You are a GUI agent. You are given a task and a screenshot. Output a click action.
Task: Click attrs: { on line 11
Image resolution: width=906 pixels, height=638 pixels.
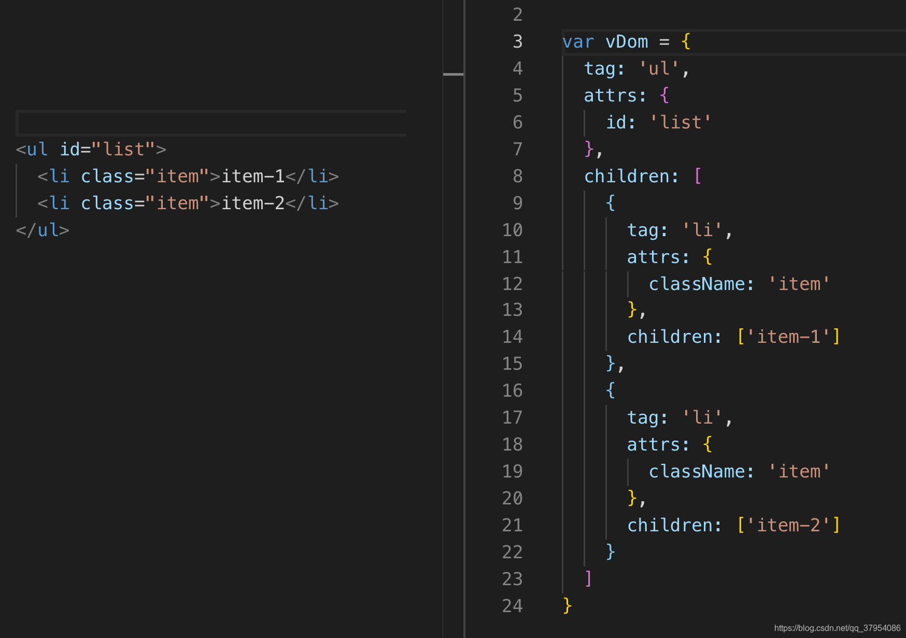pyautogui.click(x=670, y=257)
